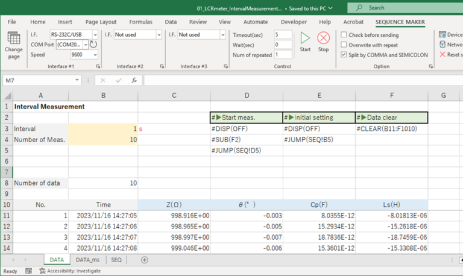The image size is (463, 276).
Task: Uncheck Split by COMMA and SEMICOLON
Action: pos(344,54)
